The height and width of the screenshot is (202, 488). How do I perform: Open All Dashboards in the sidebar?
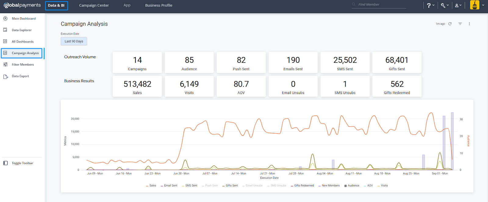pos(23,41)
